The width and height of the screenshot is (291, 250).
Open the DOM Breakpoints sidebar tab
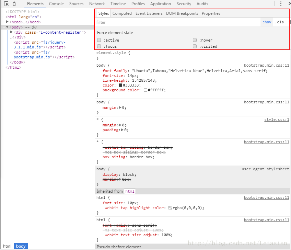point(182,13)
